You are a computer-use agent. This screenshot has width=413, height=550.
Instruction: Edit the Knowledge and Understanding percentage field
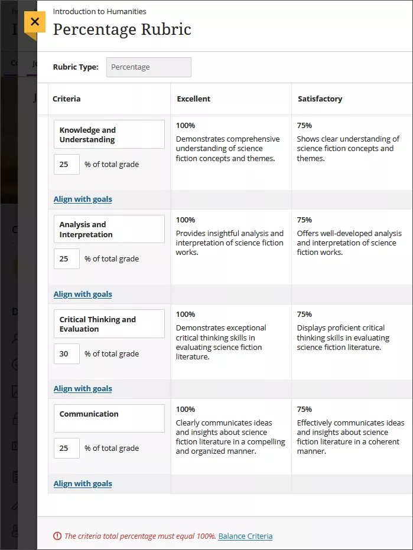(66, 164)
